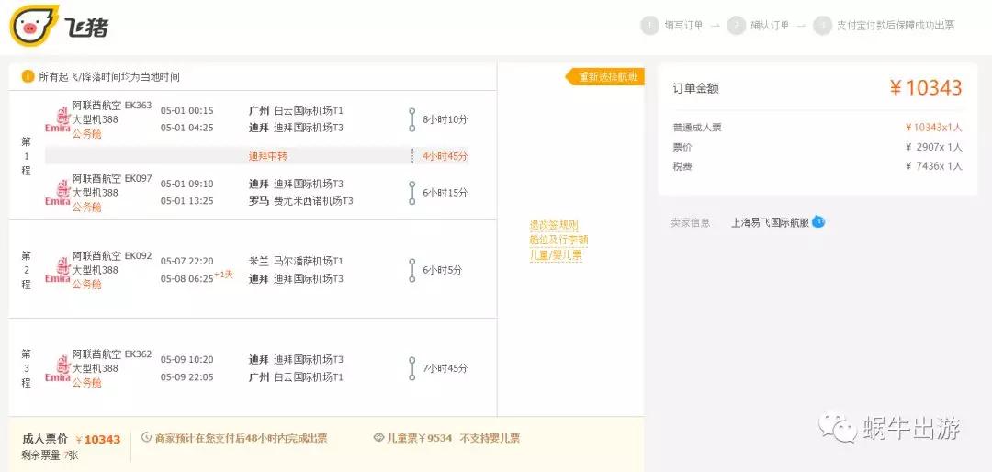Click the Fliggy pig logo

point(34,26)
